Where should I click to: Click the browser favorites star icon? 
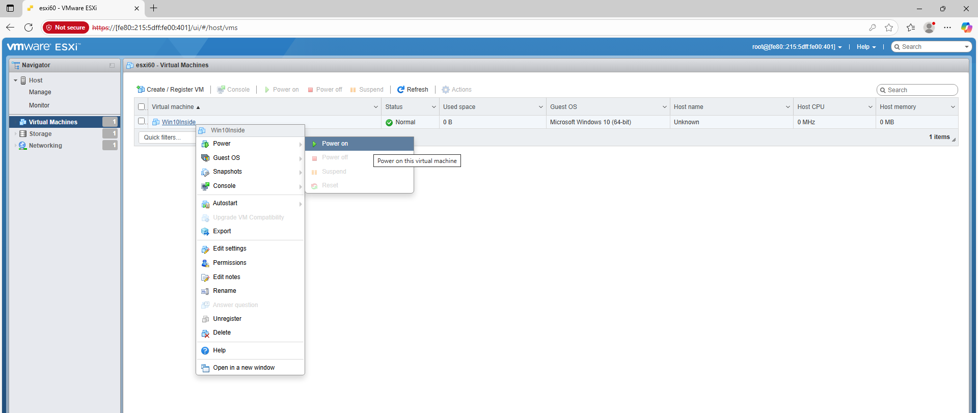[889, 27]
